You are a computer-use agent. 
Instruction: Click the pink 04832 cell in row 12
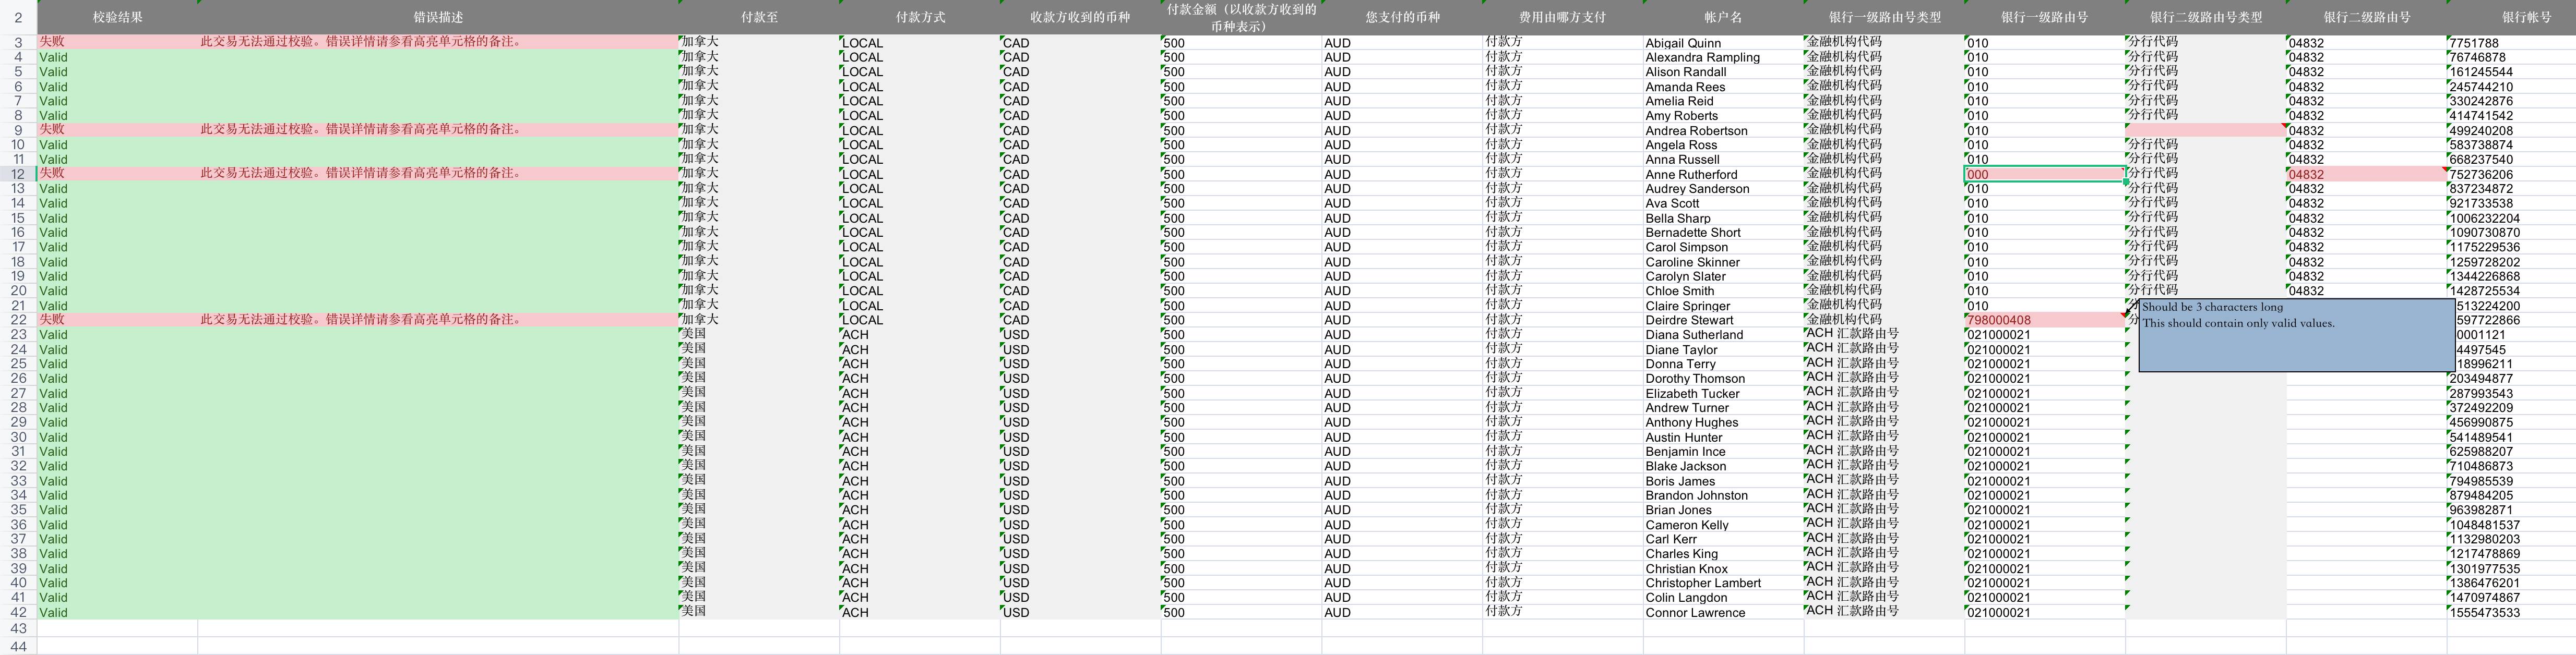[x=2365, y=174]
